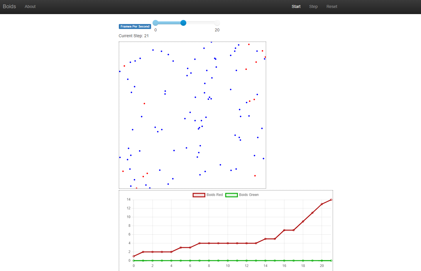Click the Frames Per Second label
This screenshot has height=271, width=421.
(135, 26)
